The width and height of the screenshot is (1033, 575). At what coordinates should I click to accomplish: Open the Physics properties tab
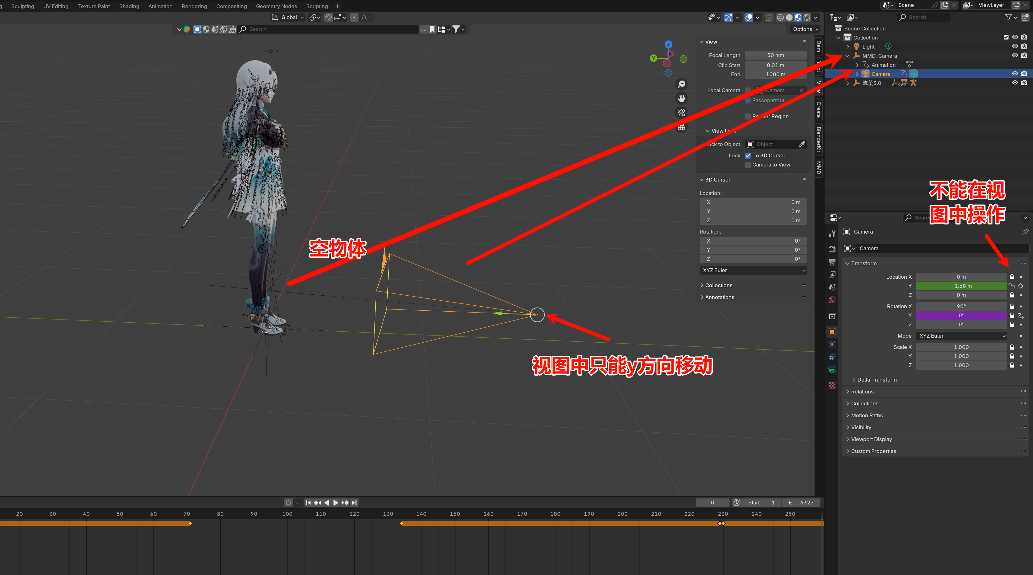point(832,344)
